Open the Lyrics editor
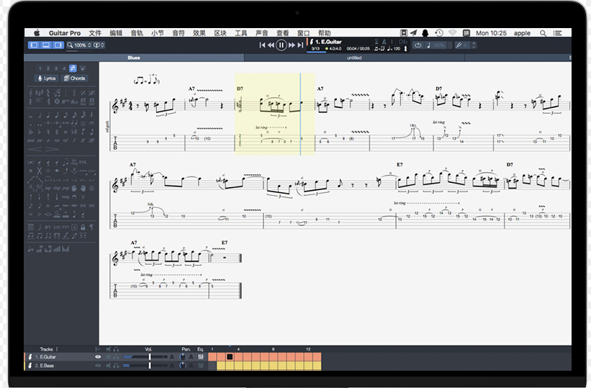Image resolution: width=591 pixels, height=388 pixels. pyautogui.click(x=47, y=78)
